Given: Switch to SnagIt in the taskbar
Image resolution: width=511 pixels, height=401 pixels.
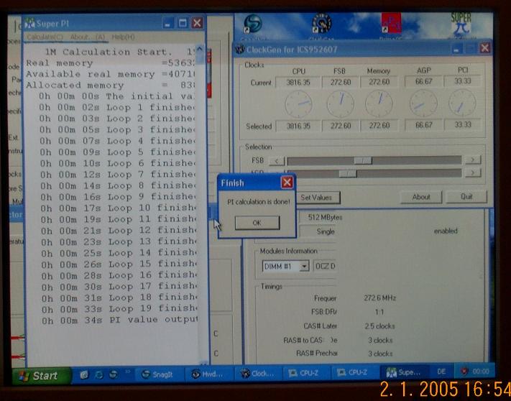Looking at the screenshot, I should click(x=158, y=374).
